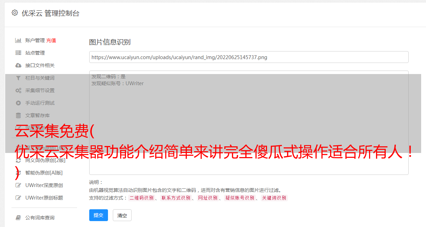
Task: Click the 疑似账号识别 tag
Action: click(240, 198)
